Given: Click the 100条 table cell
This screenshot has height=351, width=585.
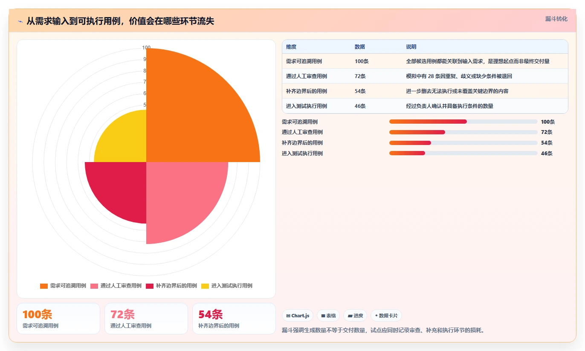Looking at the screenshot, I should tap(362, 61).
